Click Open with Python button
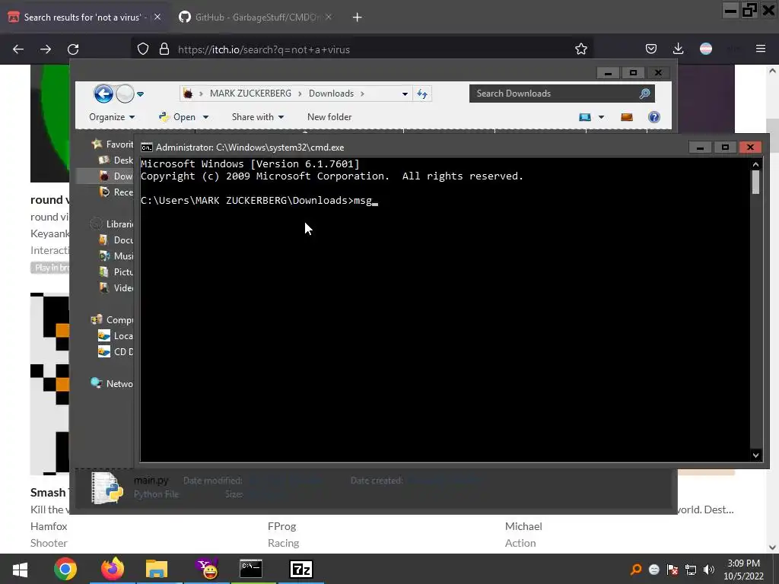The image size is (779, 584). point(177,116)
